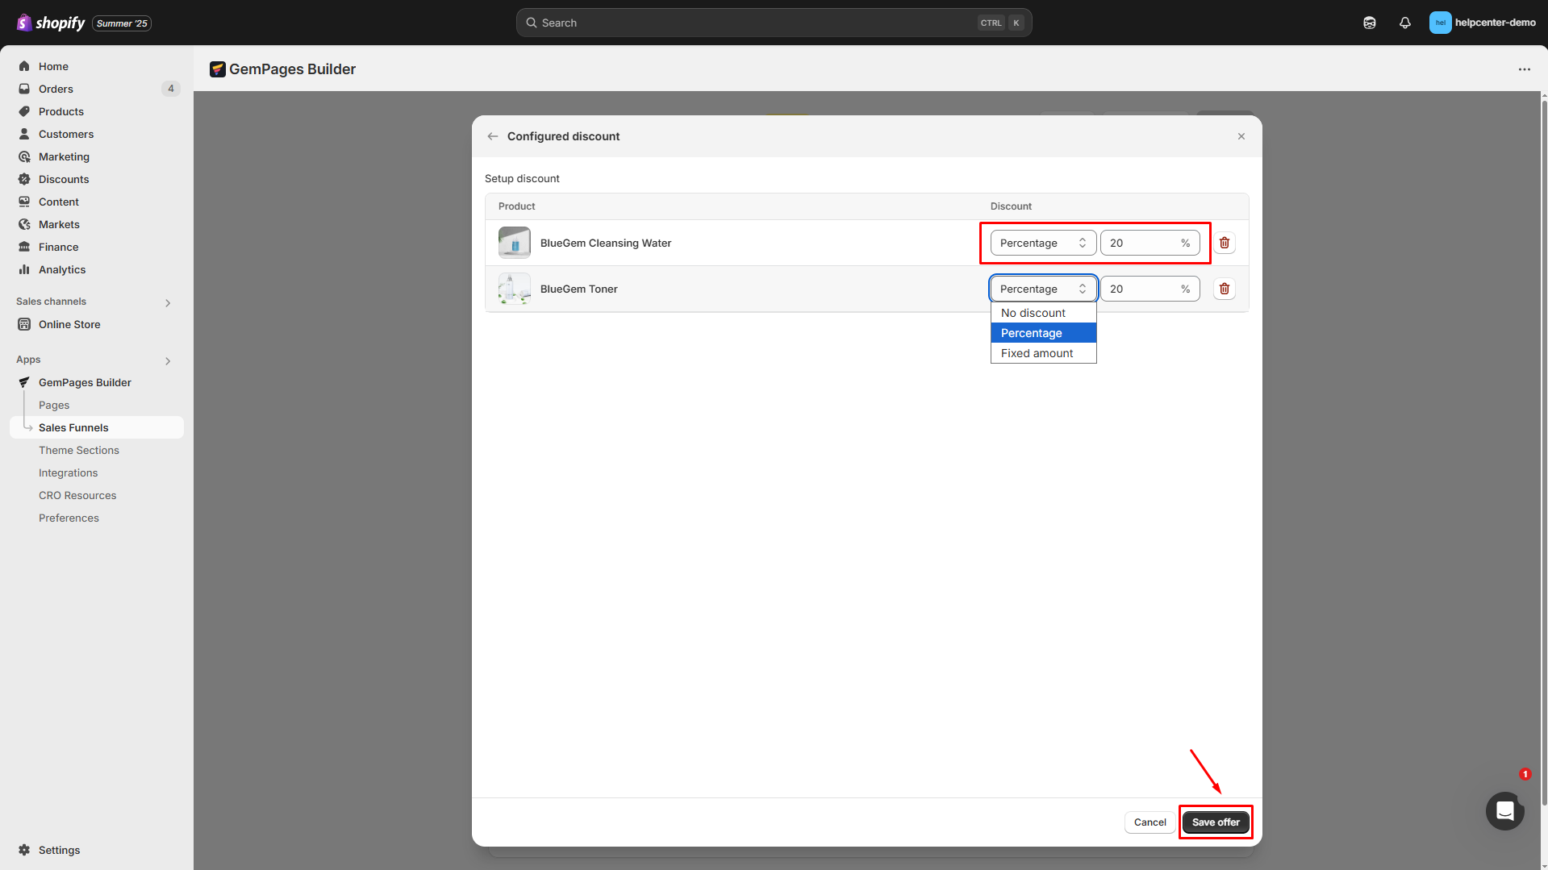
Task: Open discount type dropdown for Cleansing Water
Action: click(1042, 243)
